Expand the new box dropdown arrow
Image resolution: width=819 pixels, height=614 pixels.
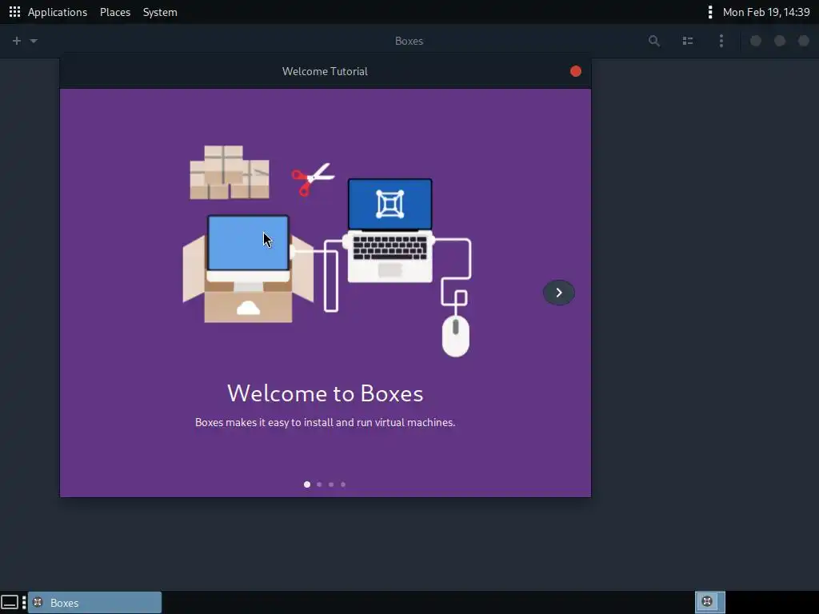pyautogui.click(x=34, y=41)
